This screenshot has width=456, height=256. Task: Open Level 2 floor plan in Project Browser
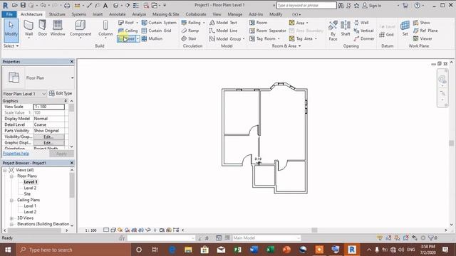[x=30, y=188]
